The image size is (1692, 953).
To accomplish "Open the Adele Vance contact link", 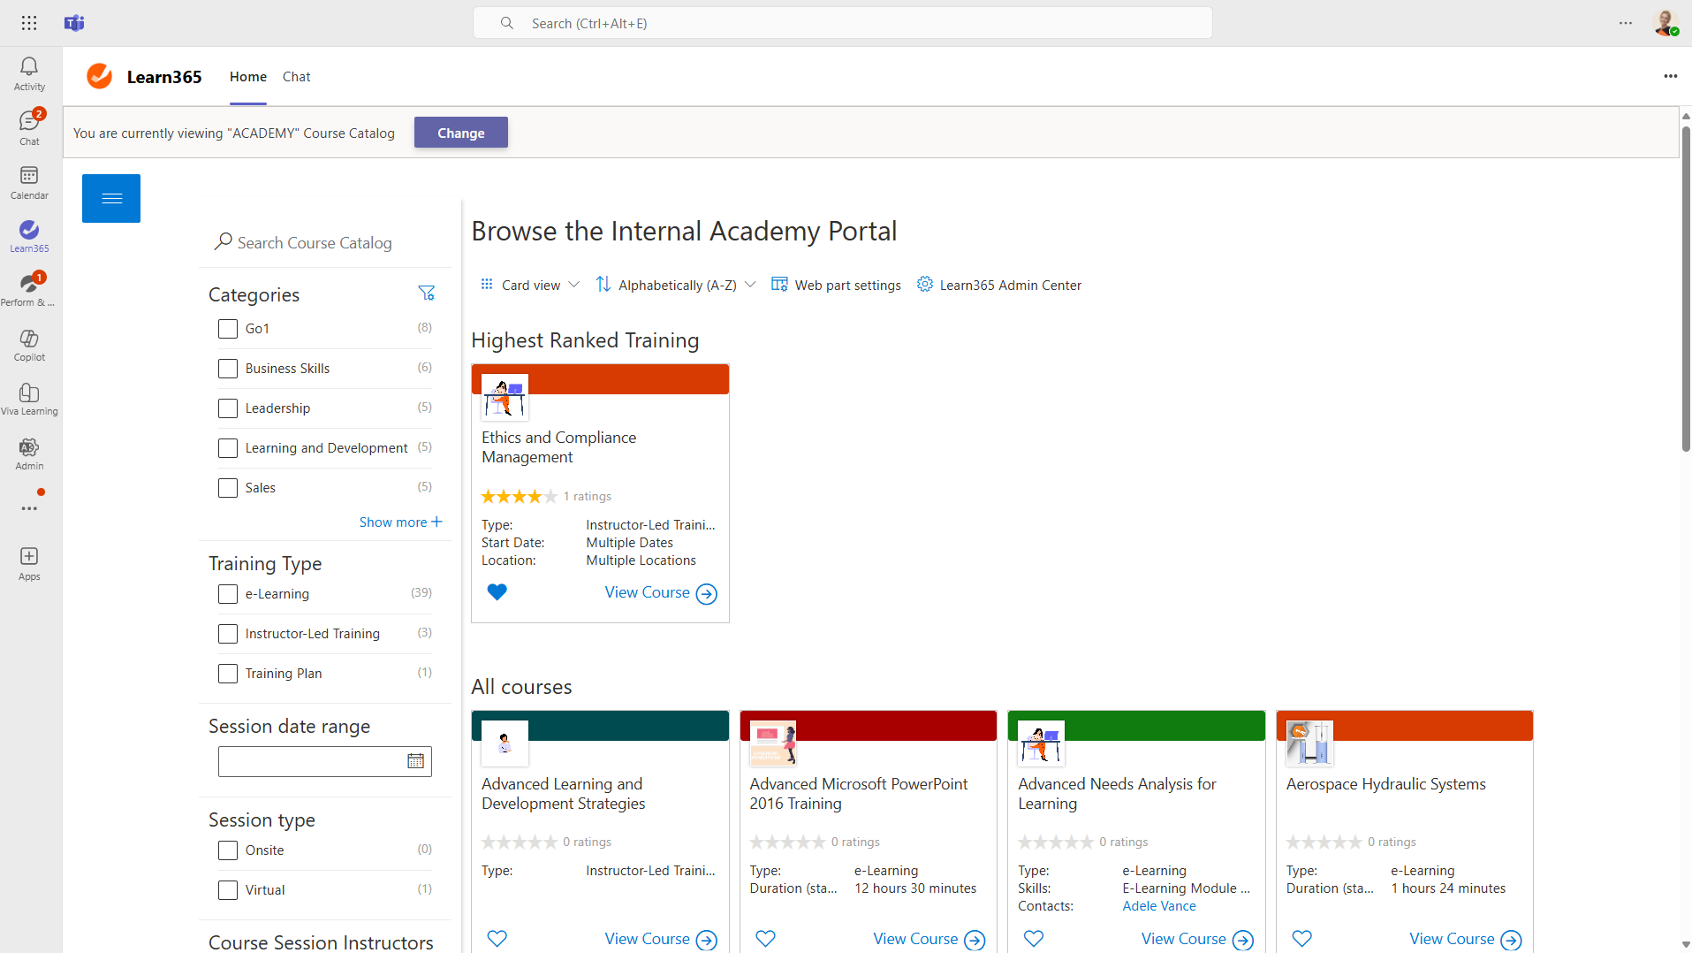I will pyautogui.click(x=1158, y=906).
